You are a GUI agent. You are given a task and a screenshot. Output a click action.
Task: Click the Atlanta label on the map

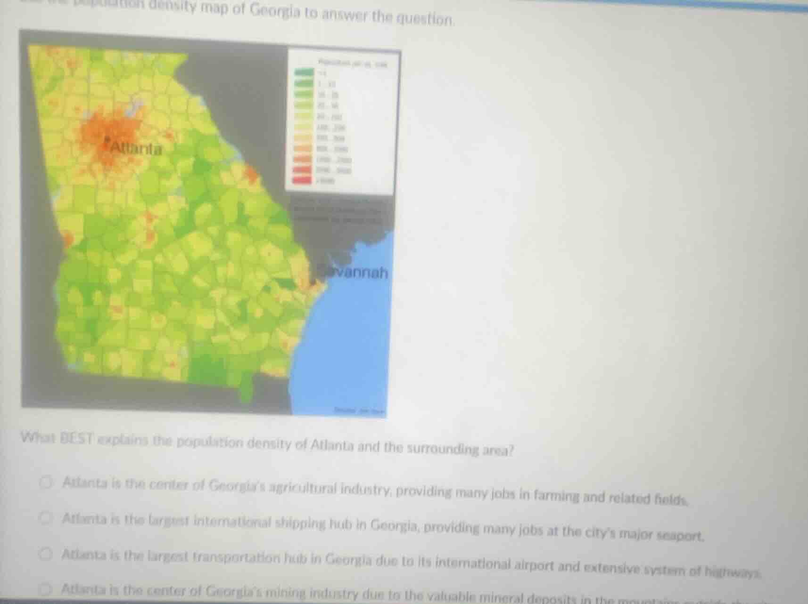coord(137,148)
